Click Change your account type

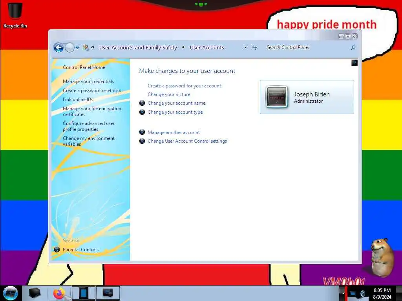pos(175,112)
